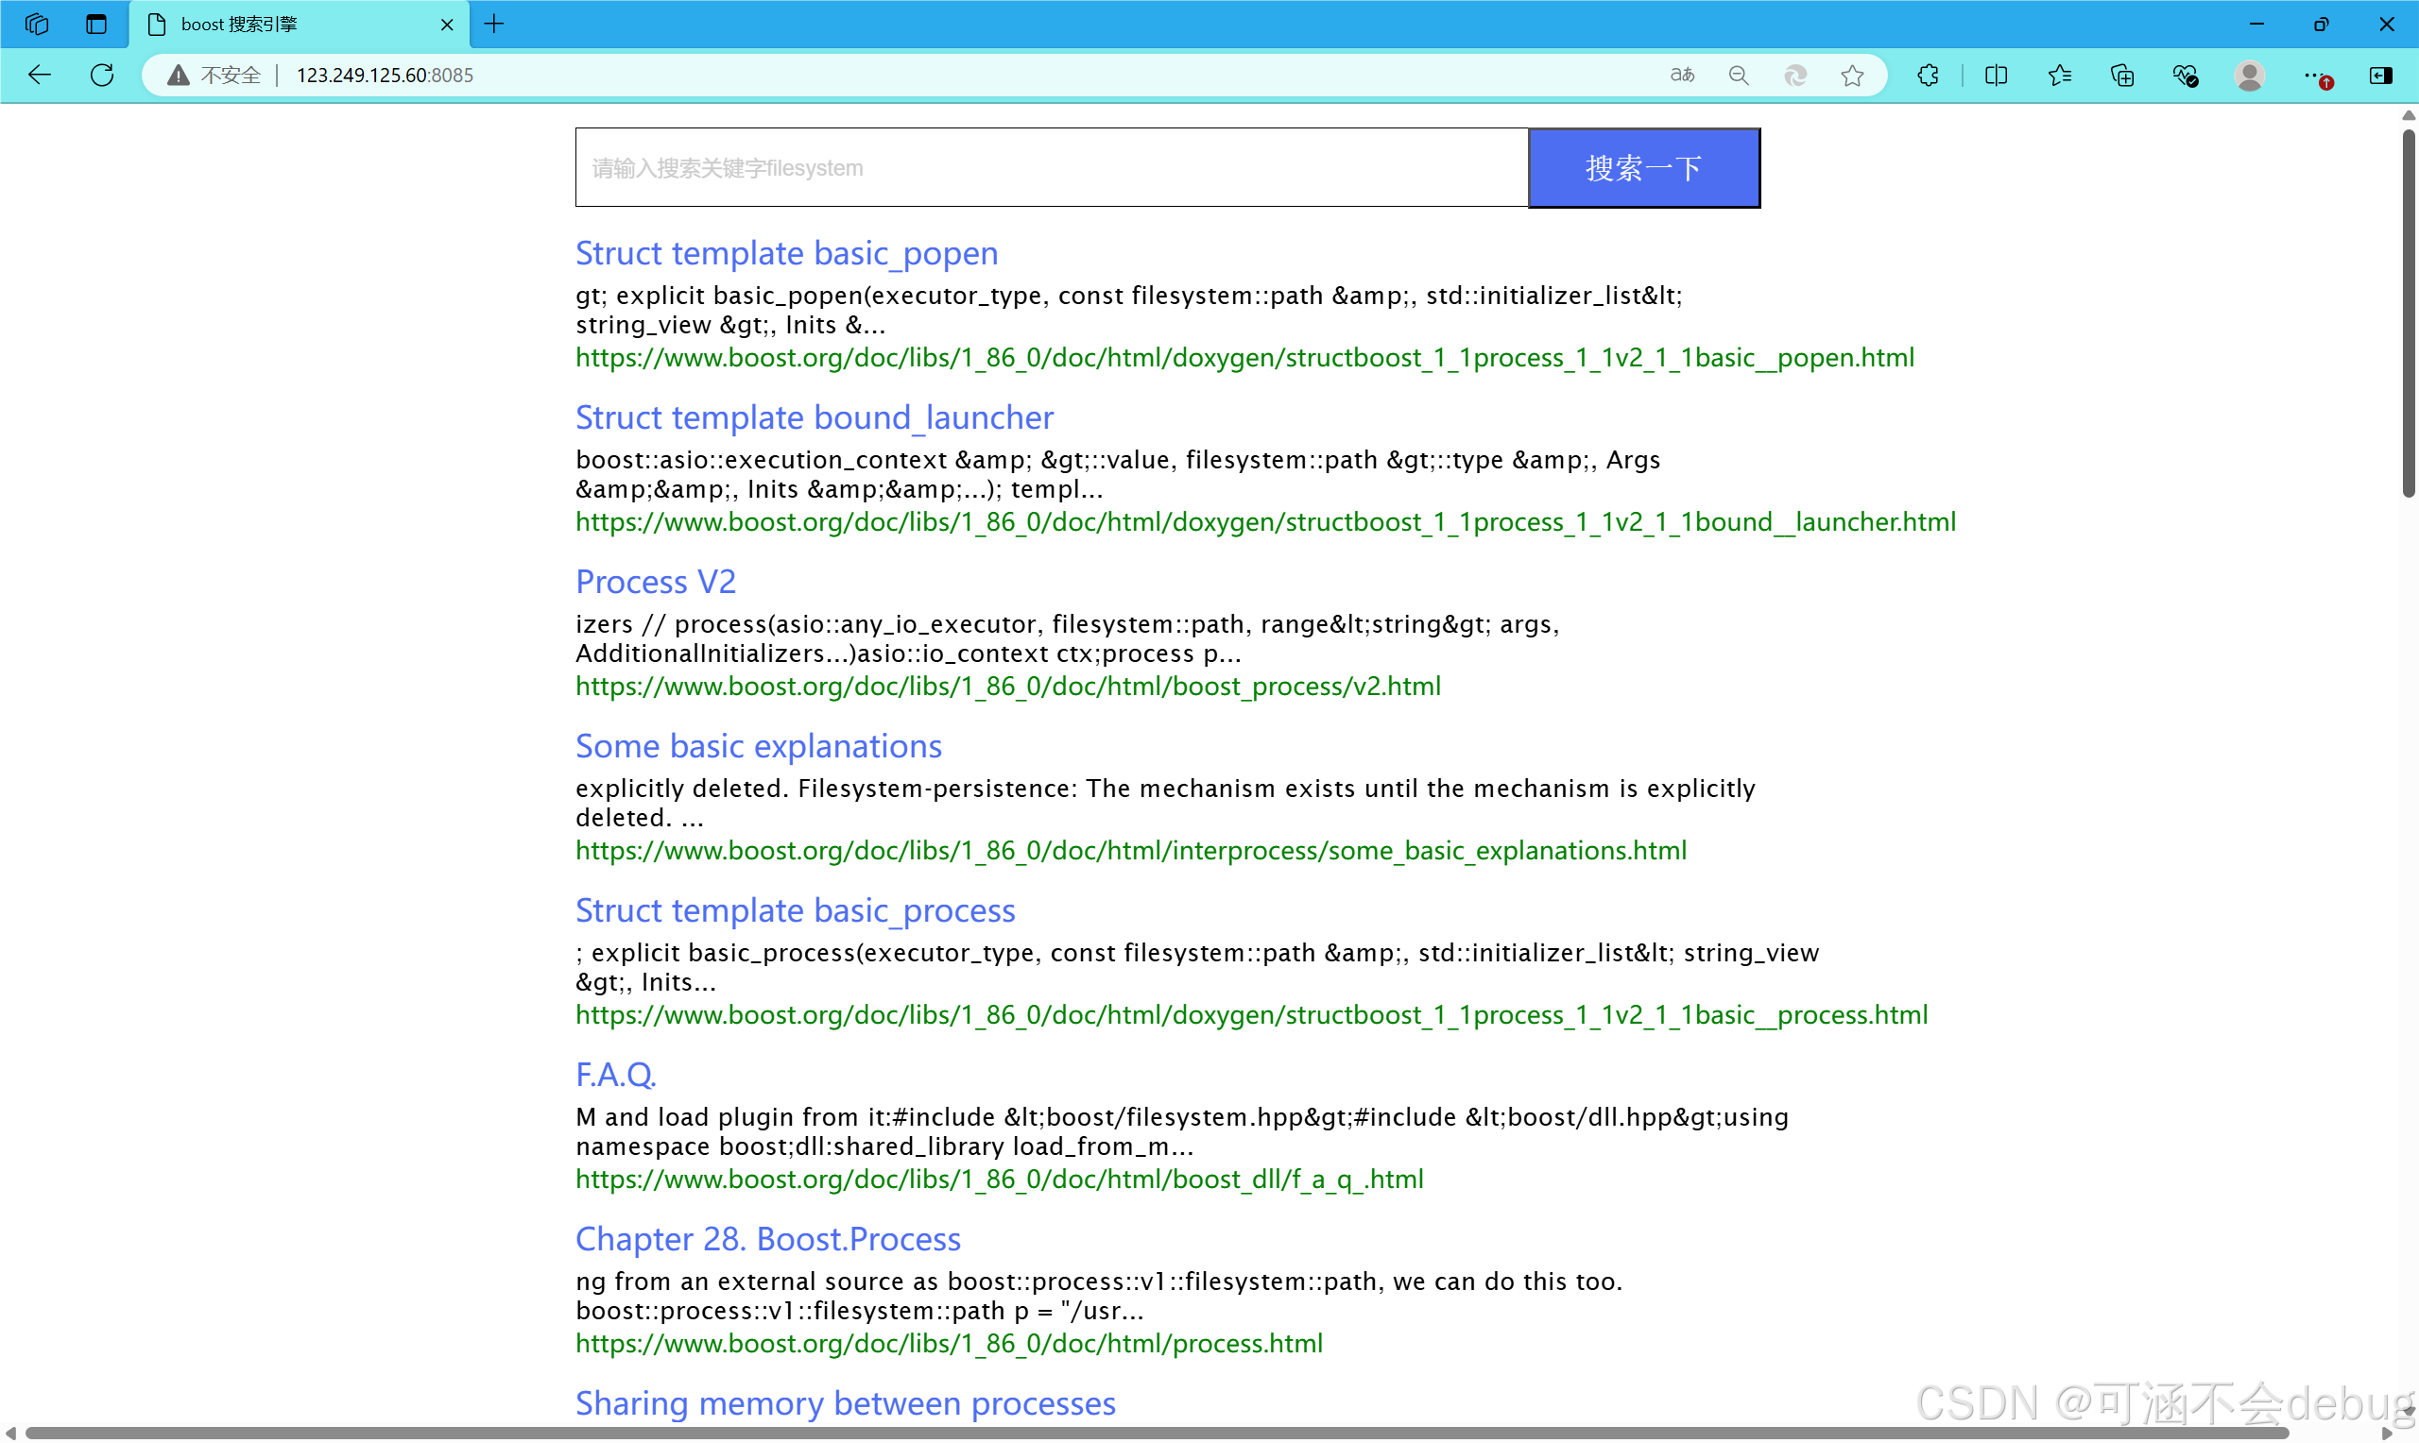Open the user profile avatar
Image resolution: width=2419 pixels, height=1443 pixels.
point(2249,75)
